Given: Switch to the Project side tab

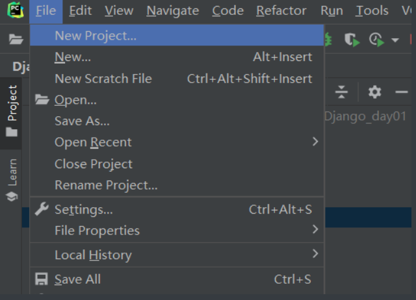Looking at the screenshot, I should (x=12, y=110).
